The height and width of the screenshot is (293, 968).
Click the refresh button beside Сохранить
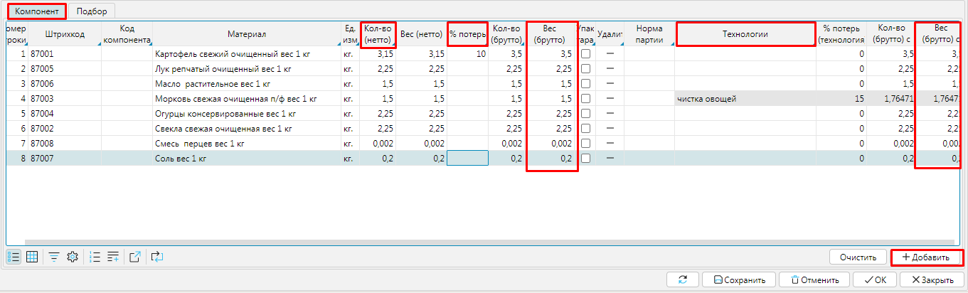(684, 280)
